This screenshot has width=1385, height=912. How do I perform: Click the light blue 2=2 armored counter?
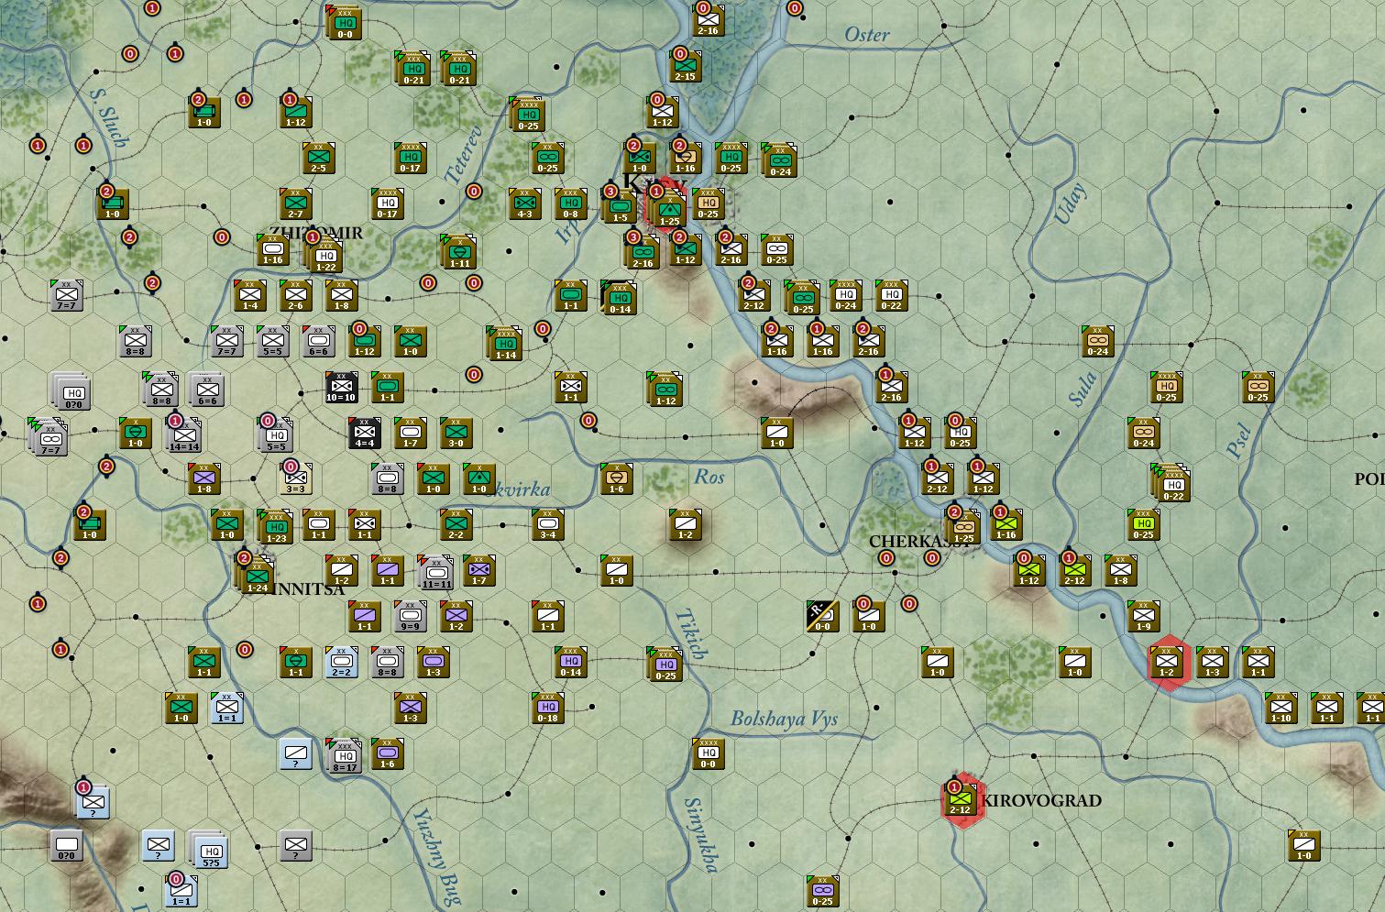tap(341, 662)
